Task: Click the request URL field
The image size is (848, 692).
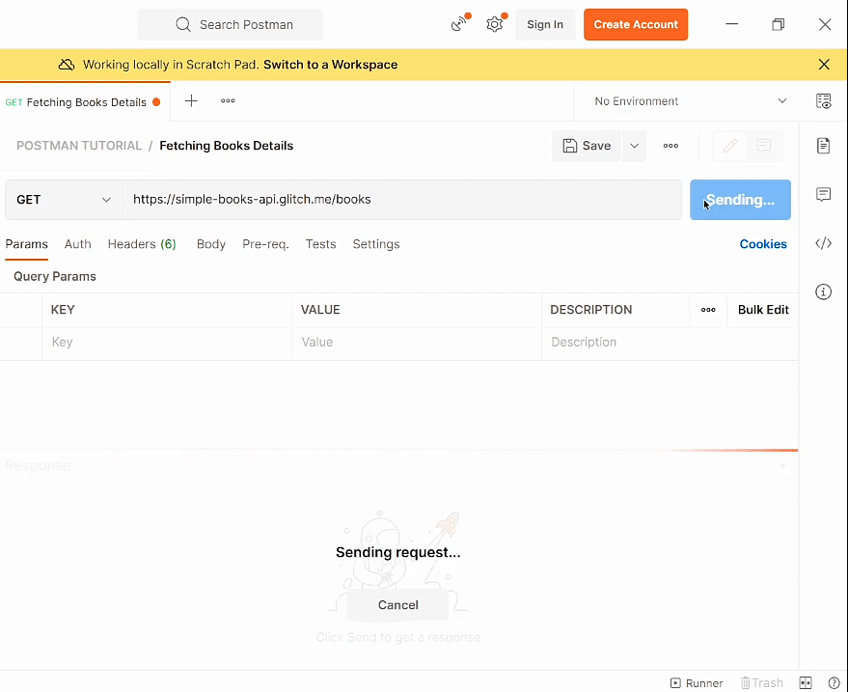Action: [x=401, y=200]
